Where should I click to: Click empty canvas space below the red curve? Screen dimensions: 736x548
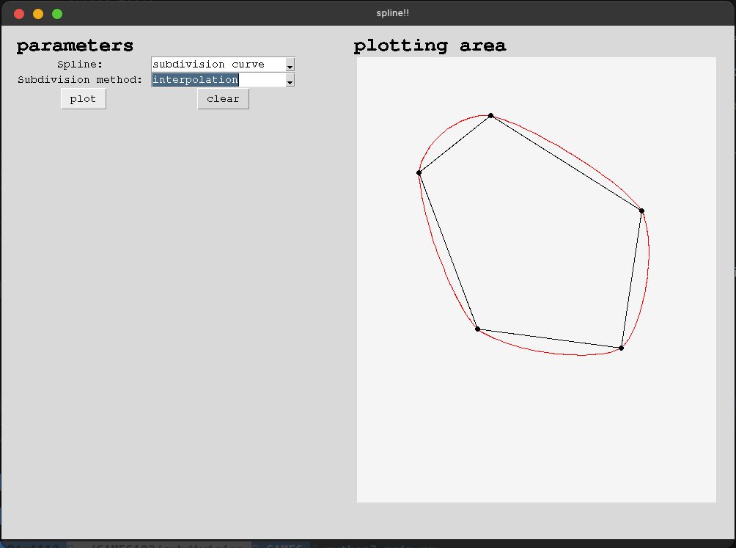535,433
